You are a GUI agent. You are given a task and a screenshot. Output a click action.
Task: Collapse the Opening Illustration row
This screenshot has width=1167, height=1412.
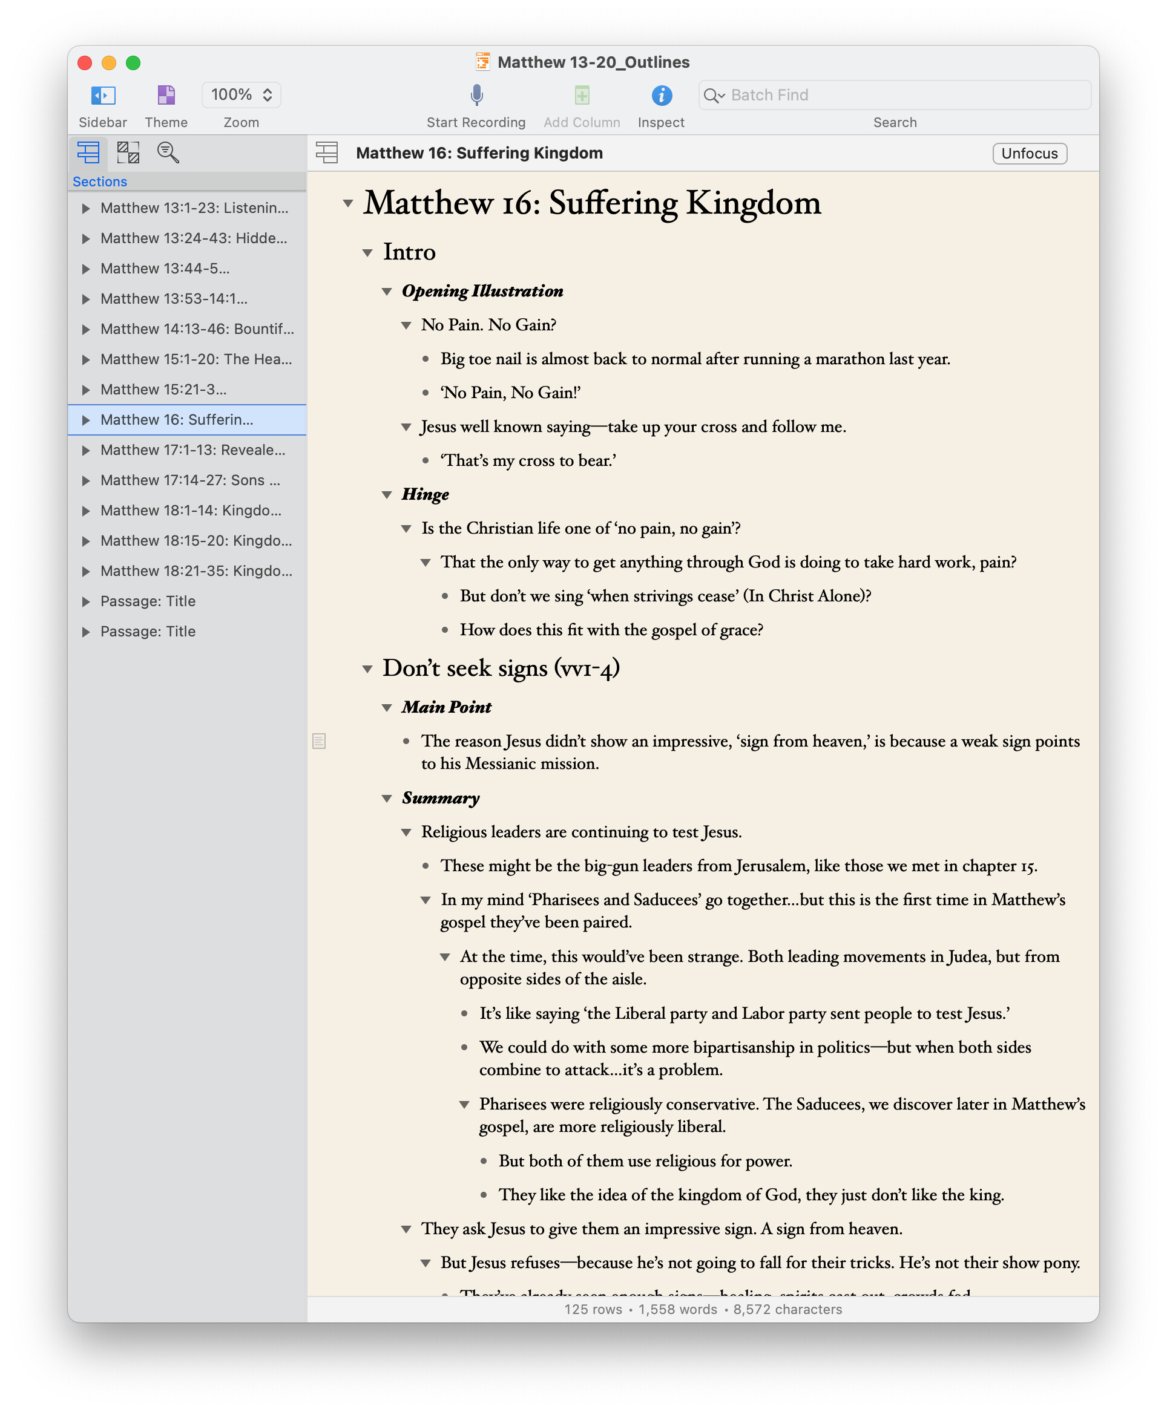coord(387,291)
